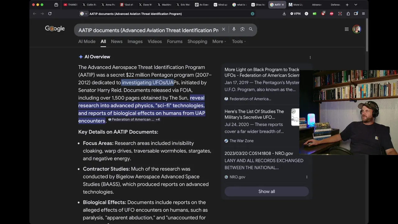Select the All results tab
The height and width of the screenshot is (224, 398).
pyautogui.click(x=103, y=41)
